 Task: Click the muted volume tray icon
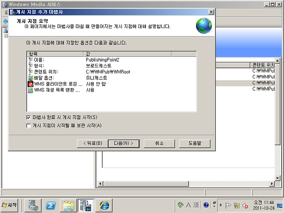(245, 206)
